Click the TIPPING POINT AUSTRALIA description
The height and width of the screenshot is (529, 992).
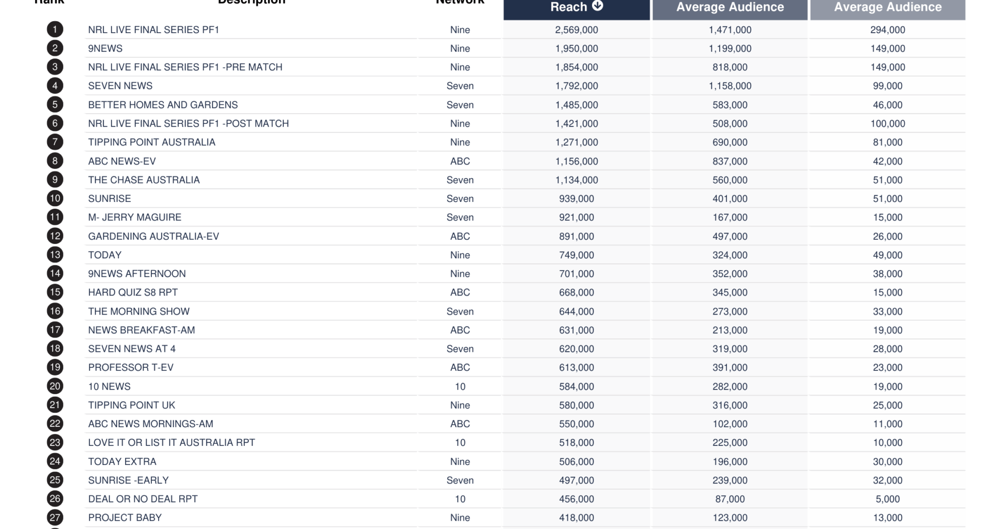(x=151, y=142)
